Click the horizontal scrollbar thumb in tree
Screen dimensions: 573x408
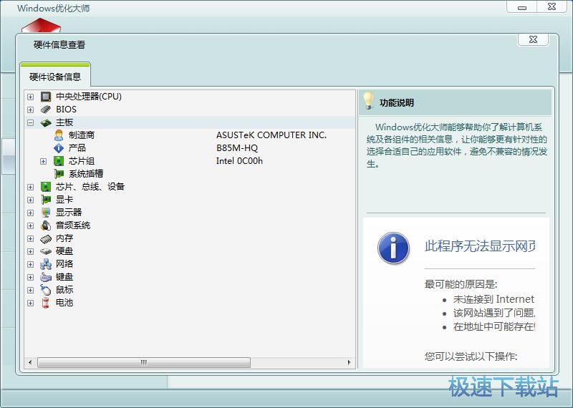point(144,362)
